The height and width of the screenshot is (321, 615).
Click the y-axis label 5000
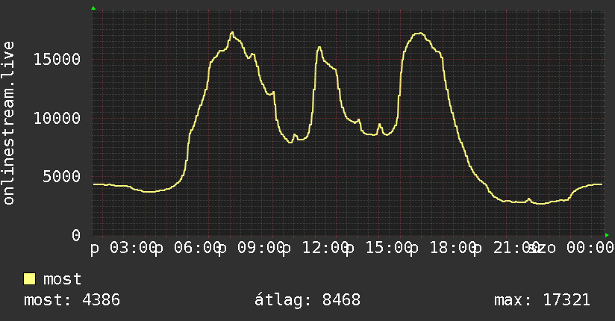click(x=62, y=177)
